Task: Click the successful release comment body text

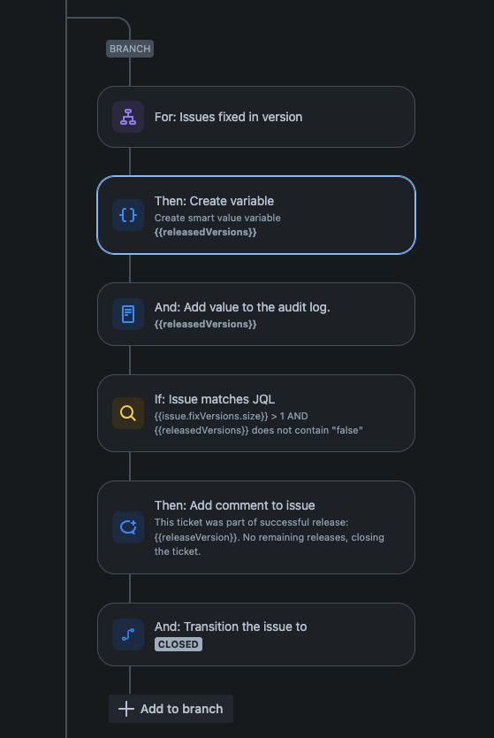Action: 270,537
